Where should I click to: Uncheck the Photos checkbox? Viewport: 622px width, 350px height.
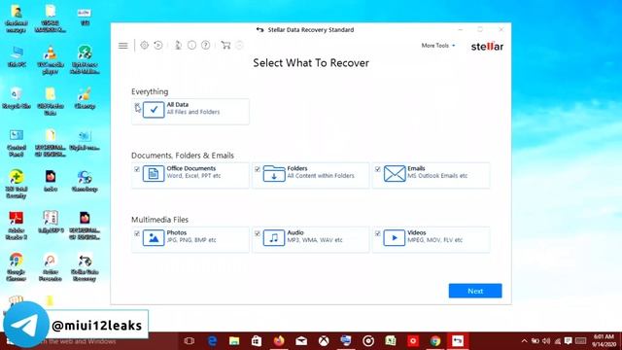pos(137,233)
